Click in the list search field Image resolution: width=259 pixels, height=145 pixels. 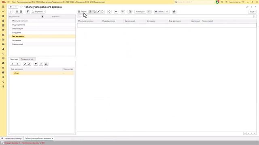click(x=166, y=16)
